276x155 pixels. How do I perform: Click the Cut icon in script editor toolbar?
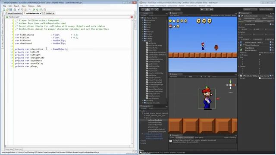click(19, 9)
